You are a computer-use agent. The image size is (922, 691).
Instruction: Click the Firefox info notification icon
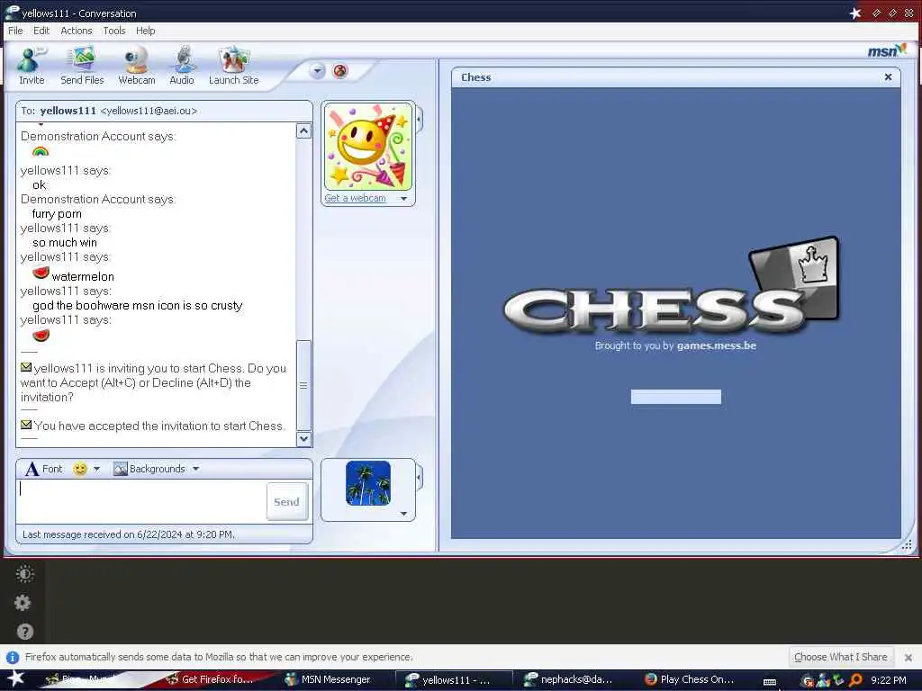pos(13,657)
